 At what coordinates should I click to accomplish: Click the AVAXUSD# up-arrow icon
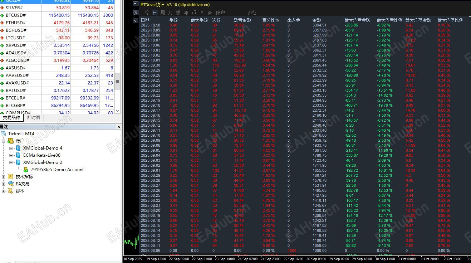pos(3,83)
